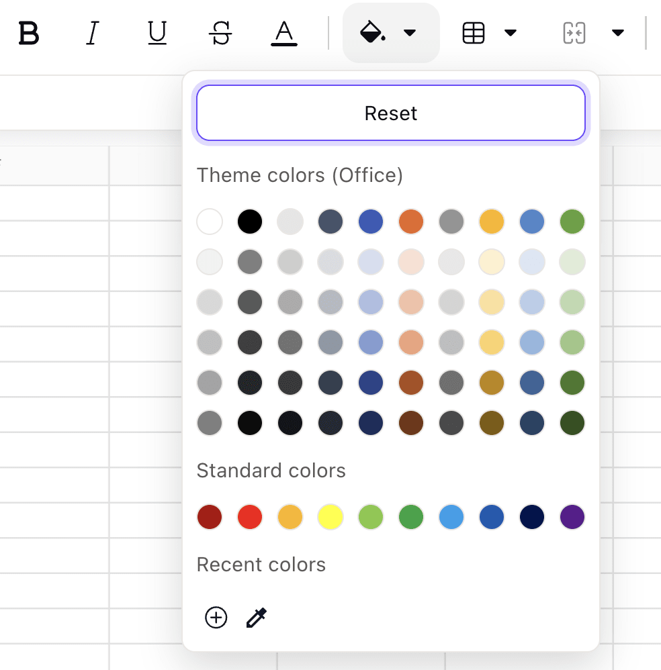Activate the eyedropper color picker
This screenshot has height=670, width=661.
256,618
